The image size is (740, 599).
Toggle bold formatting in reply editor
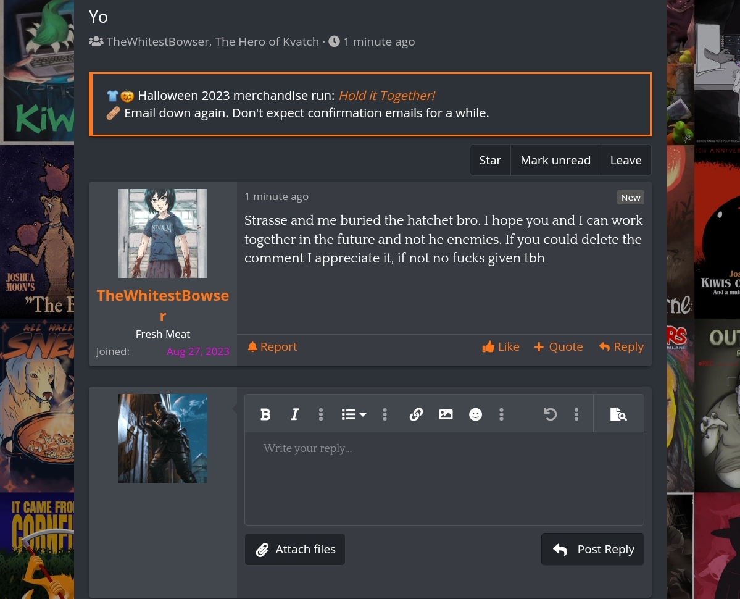coord(266,414)
